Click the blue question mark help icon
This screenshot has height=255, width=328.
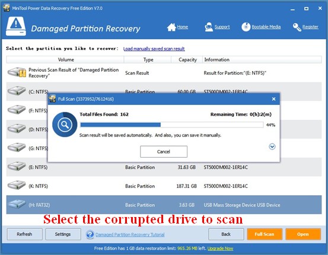coord(90,234)
